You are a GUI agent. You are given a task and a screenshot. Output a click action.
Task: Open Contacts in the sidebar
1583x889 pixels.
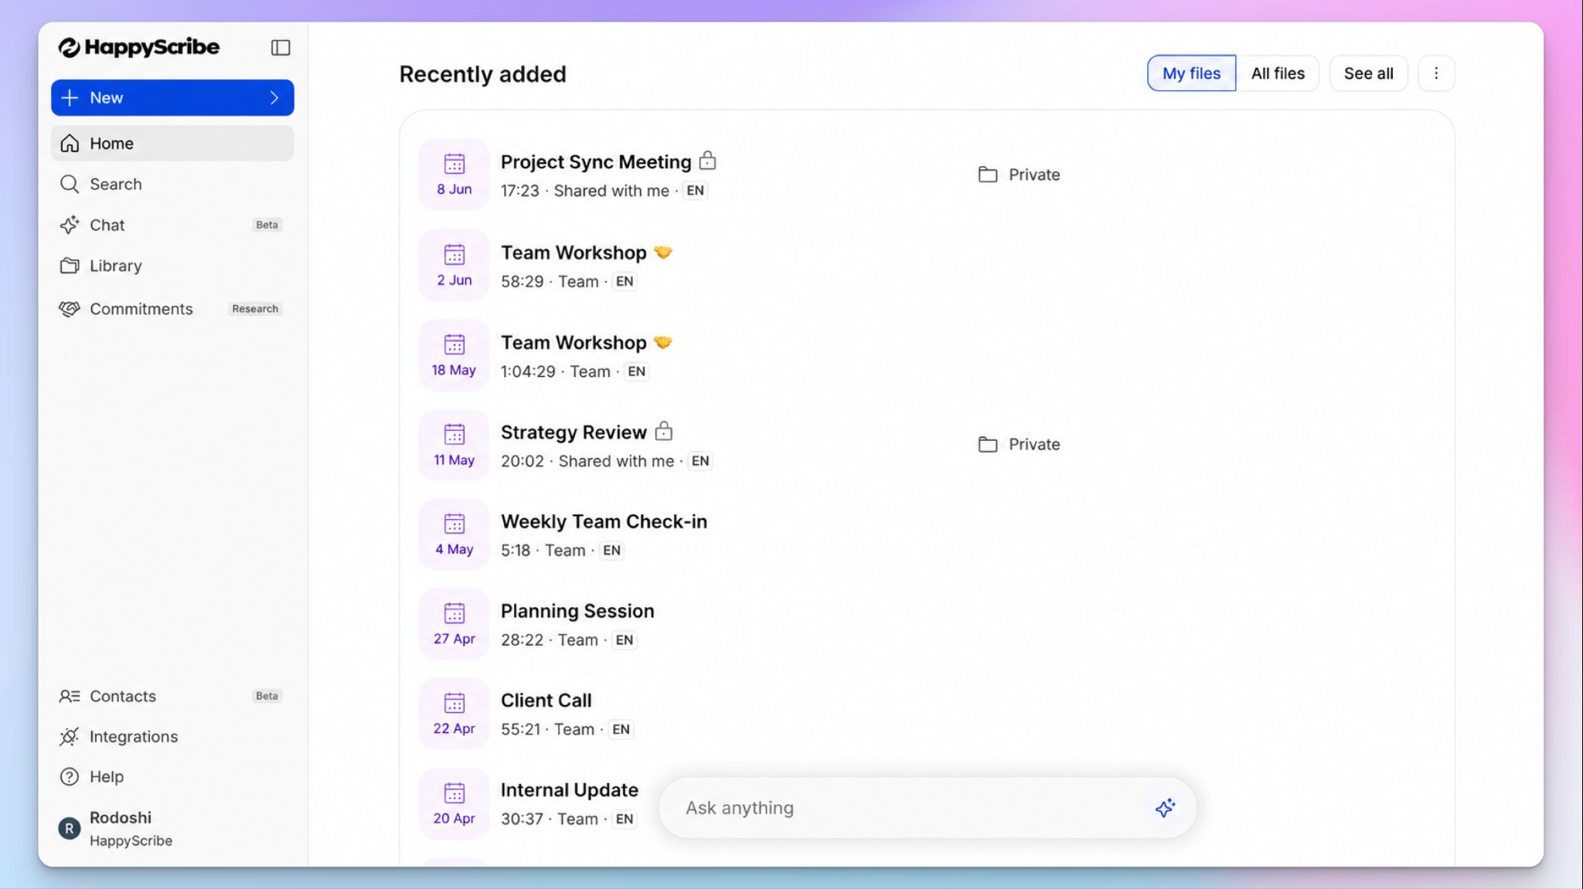(172, 696)
